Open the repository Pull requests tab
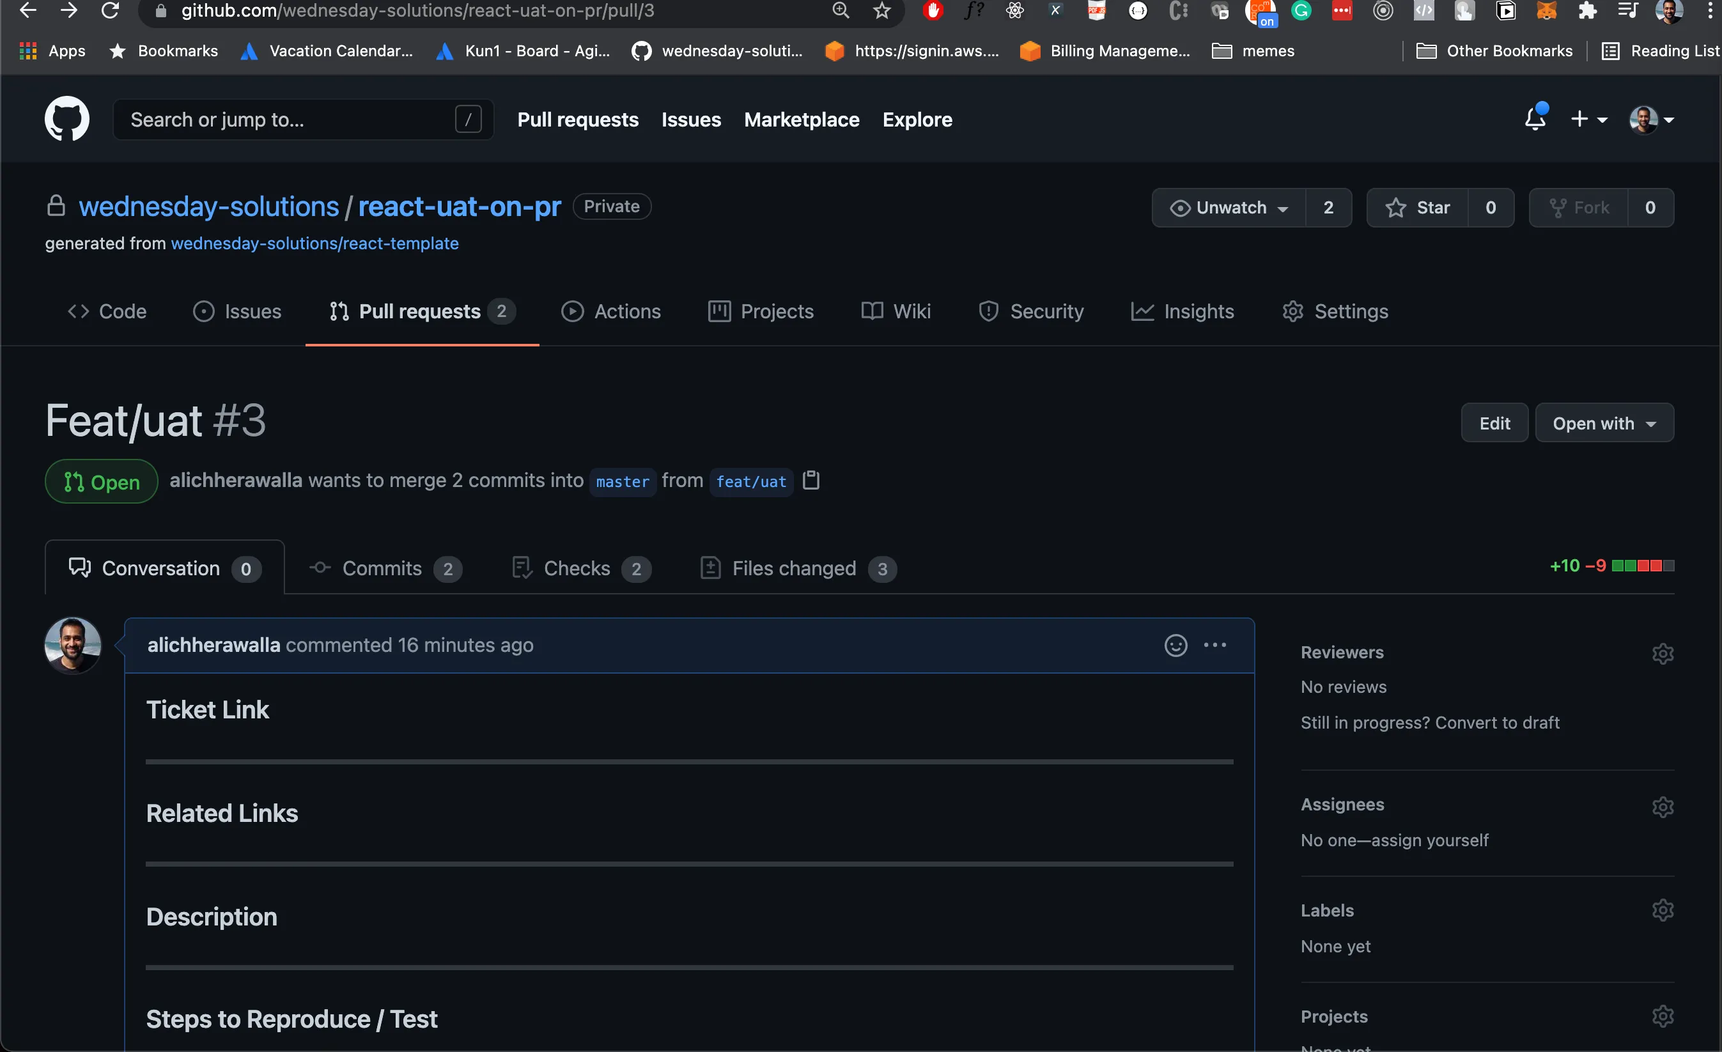 pyautogui.click(x=422, y=311)
